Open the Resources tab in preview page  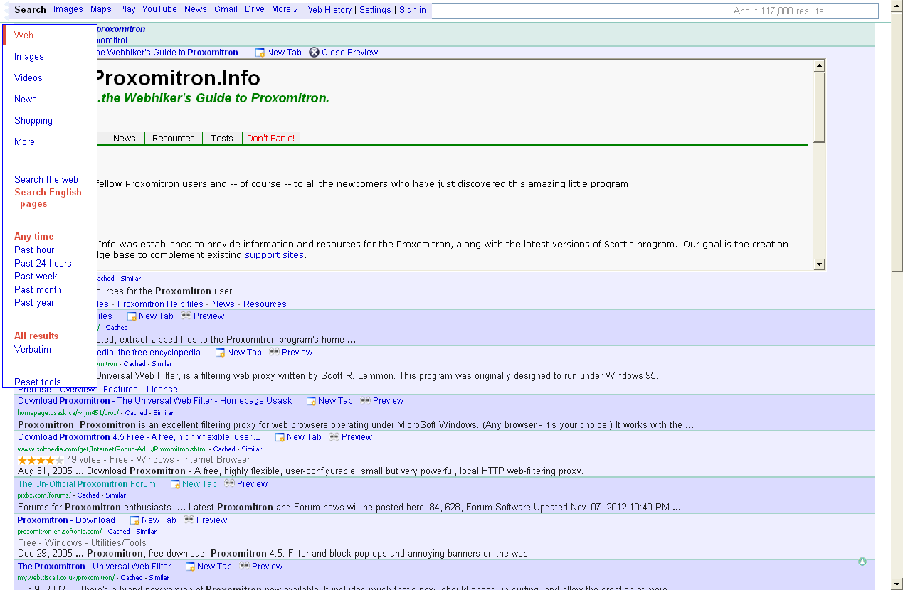pyautogui.click(x=173, y=138)
